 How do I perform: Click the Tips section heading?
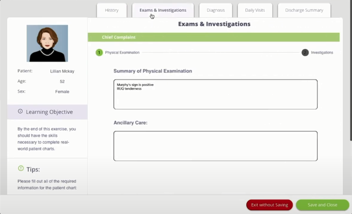pos(33,169)
